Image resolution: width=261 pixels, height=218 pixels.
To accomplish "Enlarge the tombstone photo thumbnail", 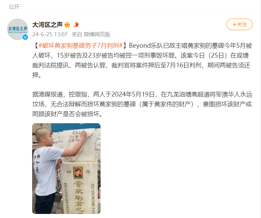I will click(x=66, y=169).
